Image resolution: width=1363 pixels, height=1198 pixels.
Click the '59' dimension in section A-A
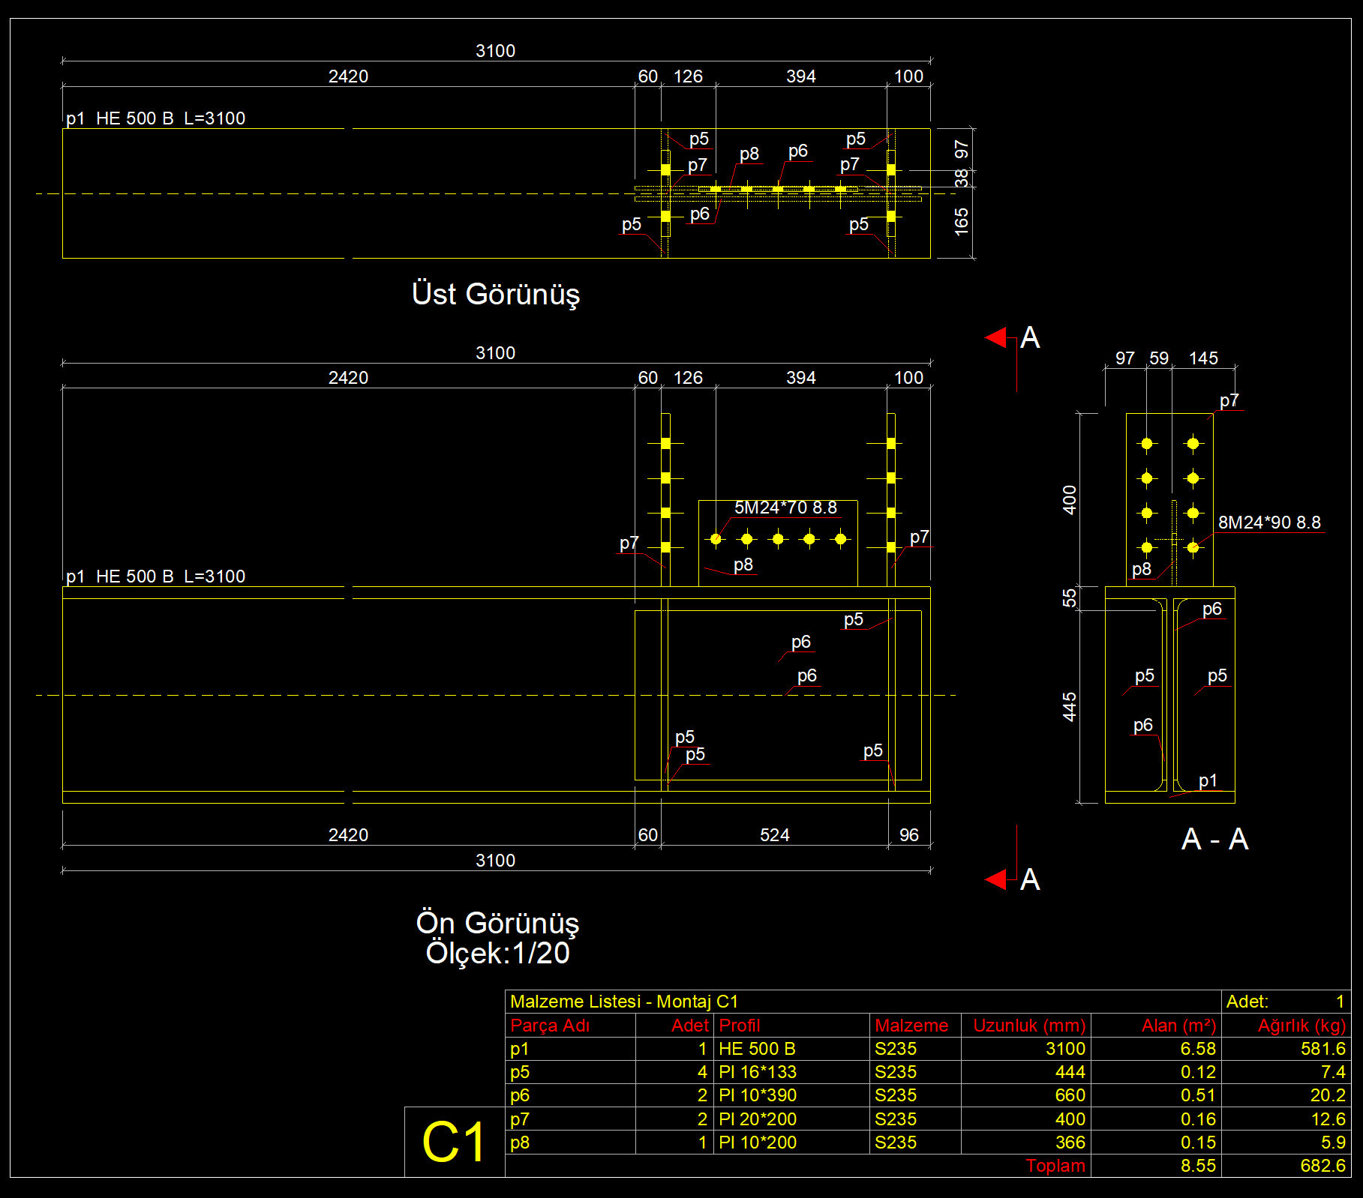tap(1159, 358)
